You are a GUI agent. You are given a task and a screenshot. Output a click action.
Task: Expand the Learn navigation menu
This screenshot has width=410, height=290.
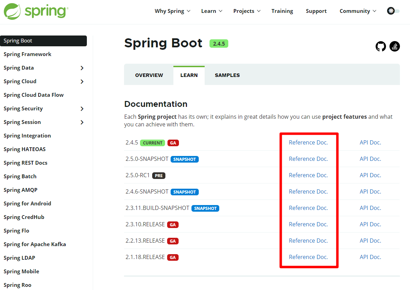pos(212,11)
